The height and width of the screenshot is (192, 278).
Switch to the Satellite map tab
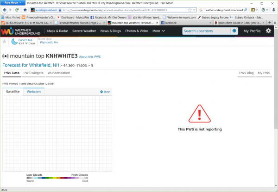(13, 92)
